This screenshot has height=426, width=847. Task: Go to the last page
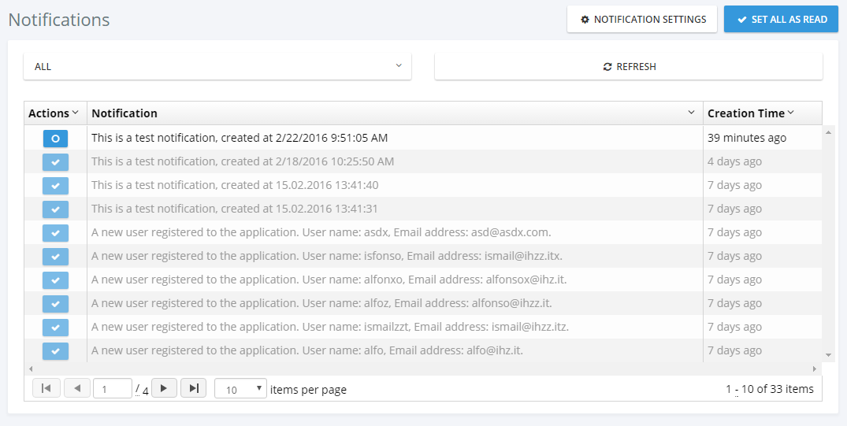(x=193, y=387)
